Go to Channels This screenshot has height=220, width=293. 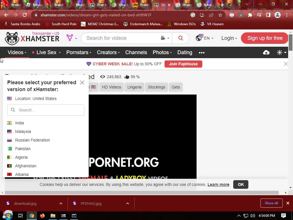(136, 53)
